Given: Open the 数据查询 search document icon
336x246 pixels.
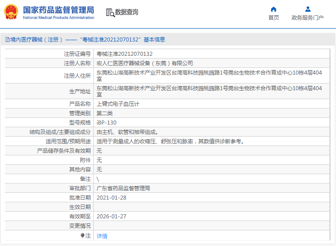Looking at the screenshot, I should (110, 13).
